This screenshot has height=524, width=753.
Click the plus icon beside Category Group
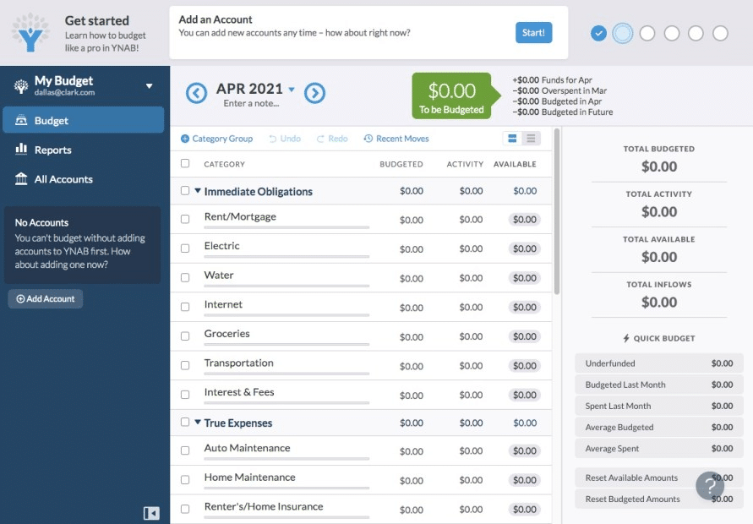pyautogui.click(x=185, y=139)
